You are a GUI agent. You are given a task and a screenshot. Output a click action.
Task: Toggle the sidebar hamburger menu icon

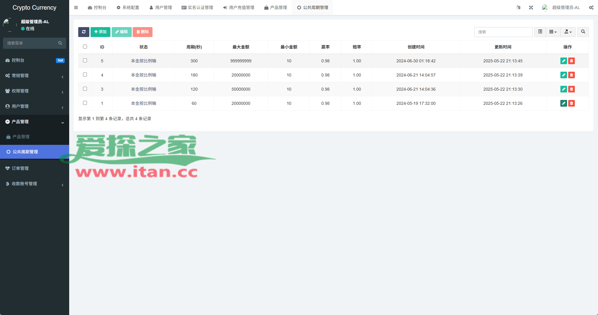click(x=76, y=8)
